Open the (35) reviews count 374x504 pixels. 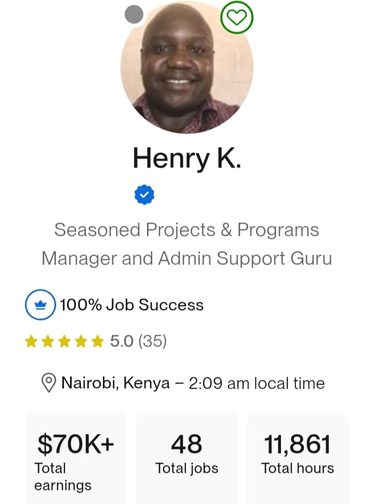click(x=152, y=341)
